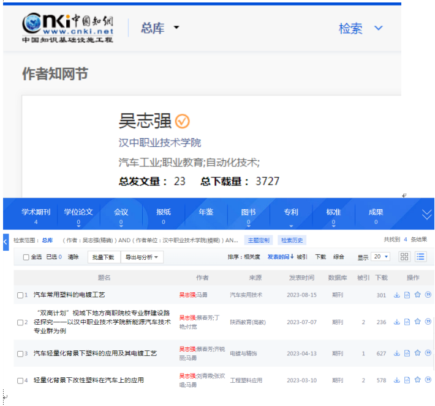Switch to the 报纸 tab
435x406 pixels.
click(x=164, y=215)
